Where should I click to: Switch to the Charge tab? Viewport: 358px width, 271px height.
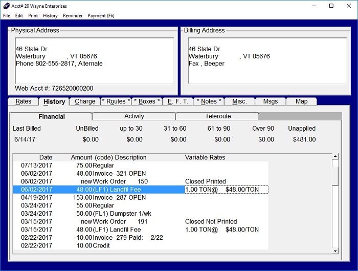coord(85,101)
